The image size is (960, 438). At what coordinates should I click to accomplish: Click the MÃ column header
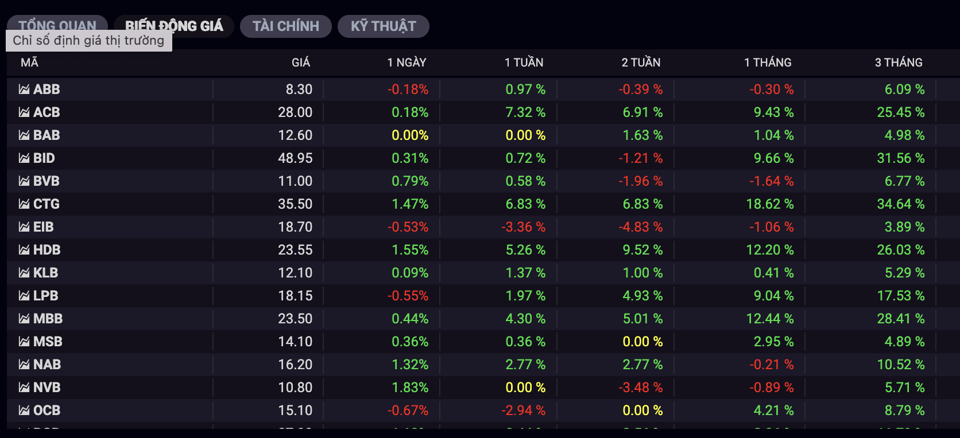click(x=29, y=62)
